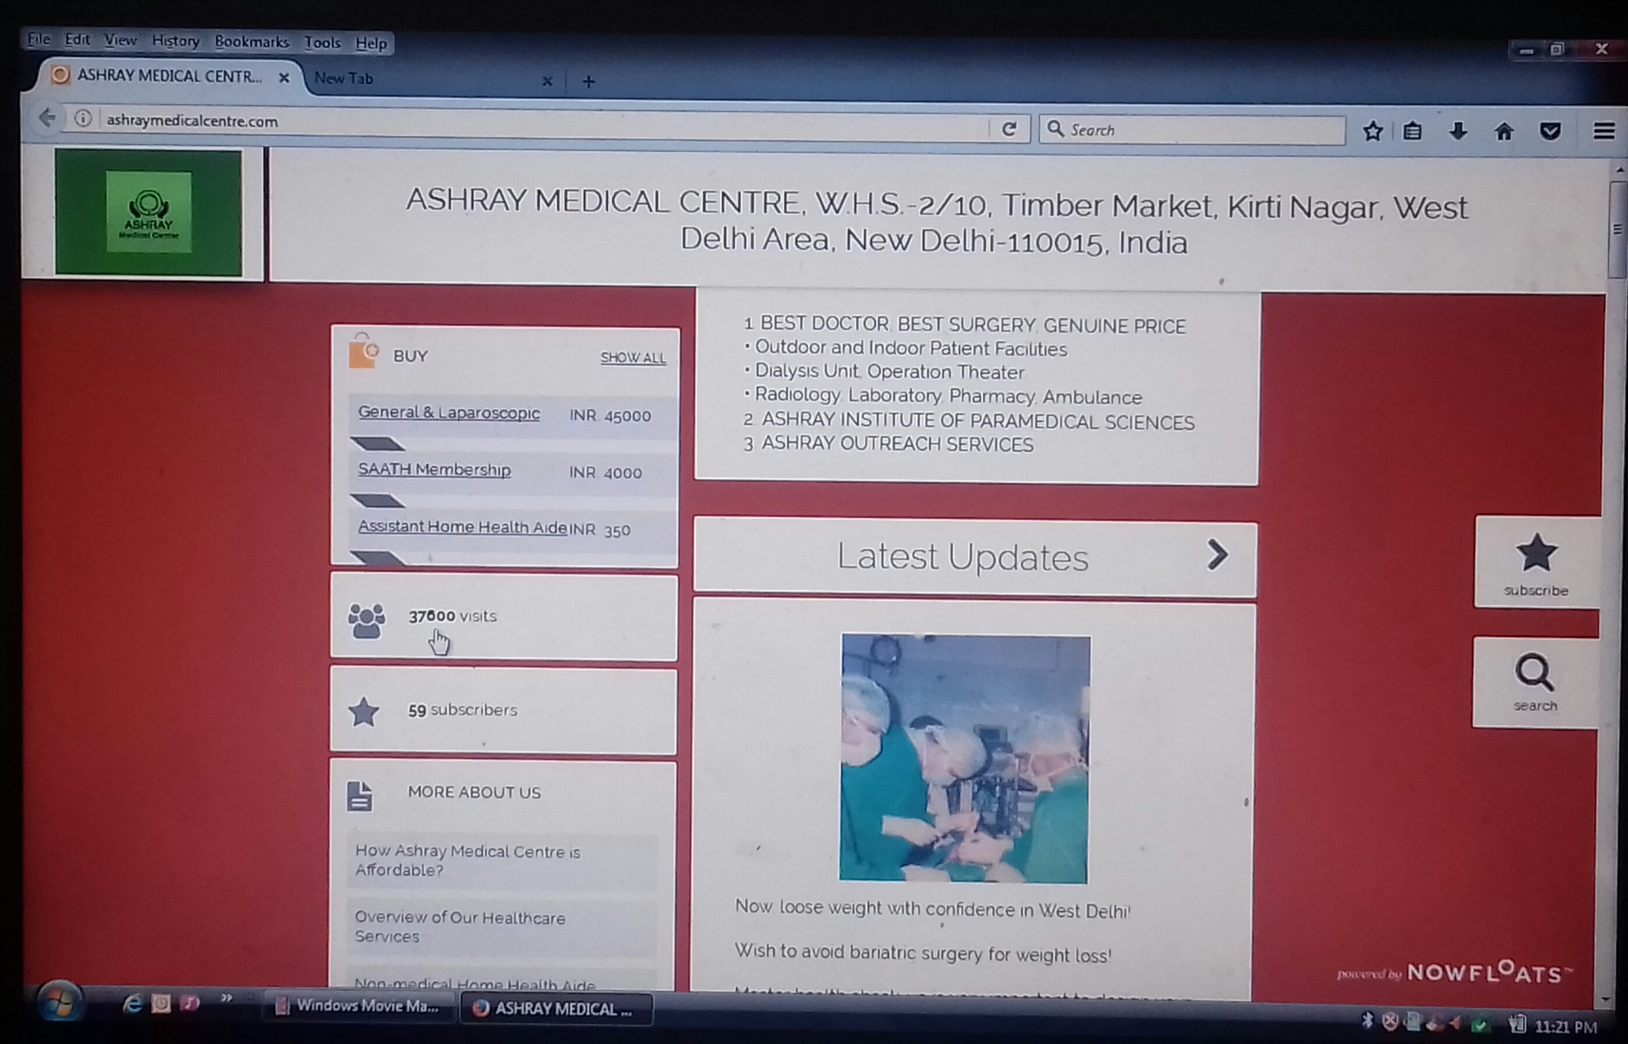The height and width of the screenshot is (1044, 1628).
Task: Click ASHRAY MEDICAL taskbar button
Action: coord(556,1009)
